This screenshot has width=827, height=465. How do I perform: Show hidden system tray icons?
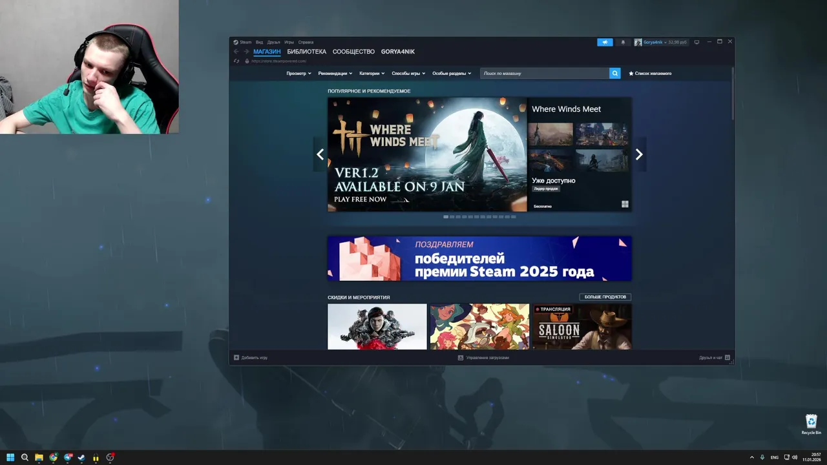pos(751,457)
